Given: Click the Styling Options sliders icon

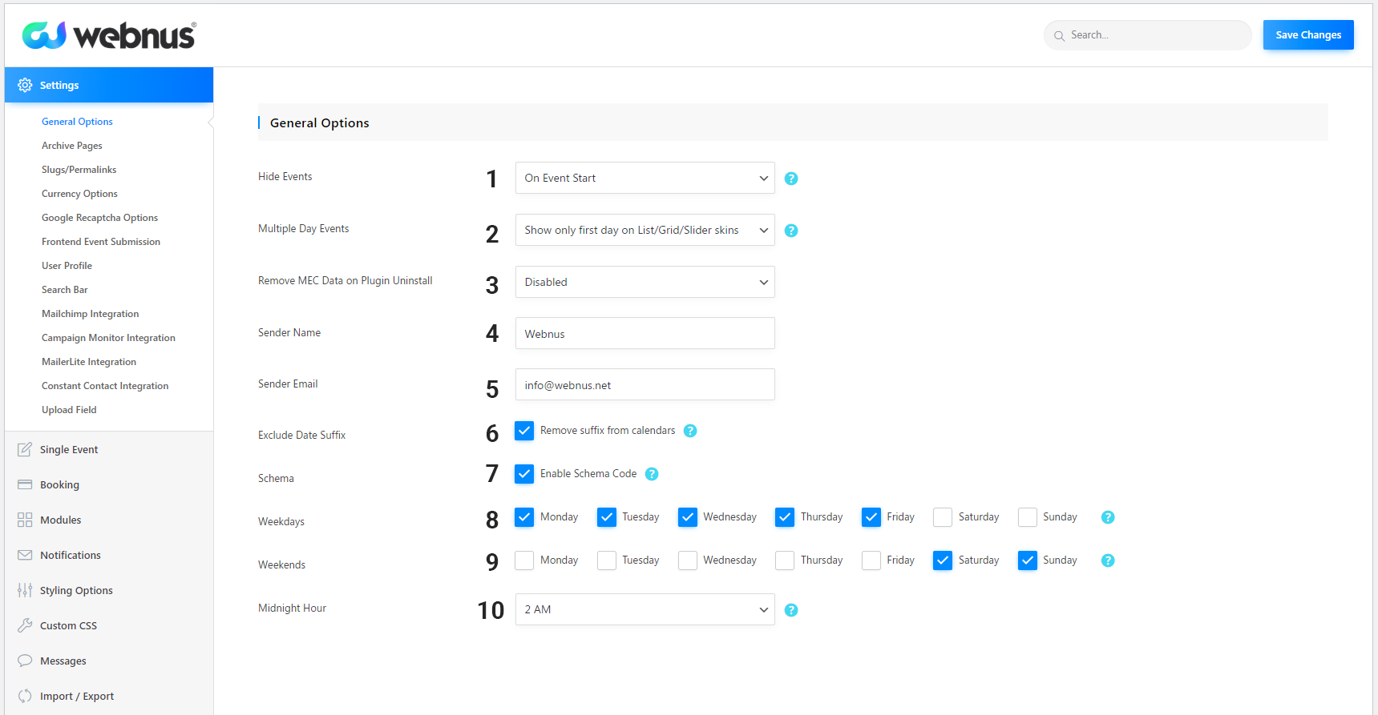Looking at the screenshot, I should (25, 590).
